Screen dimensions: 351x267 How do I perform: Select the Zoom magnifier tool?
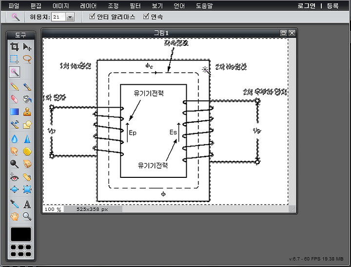coord(27,216)
